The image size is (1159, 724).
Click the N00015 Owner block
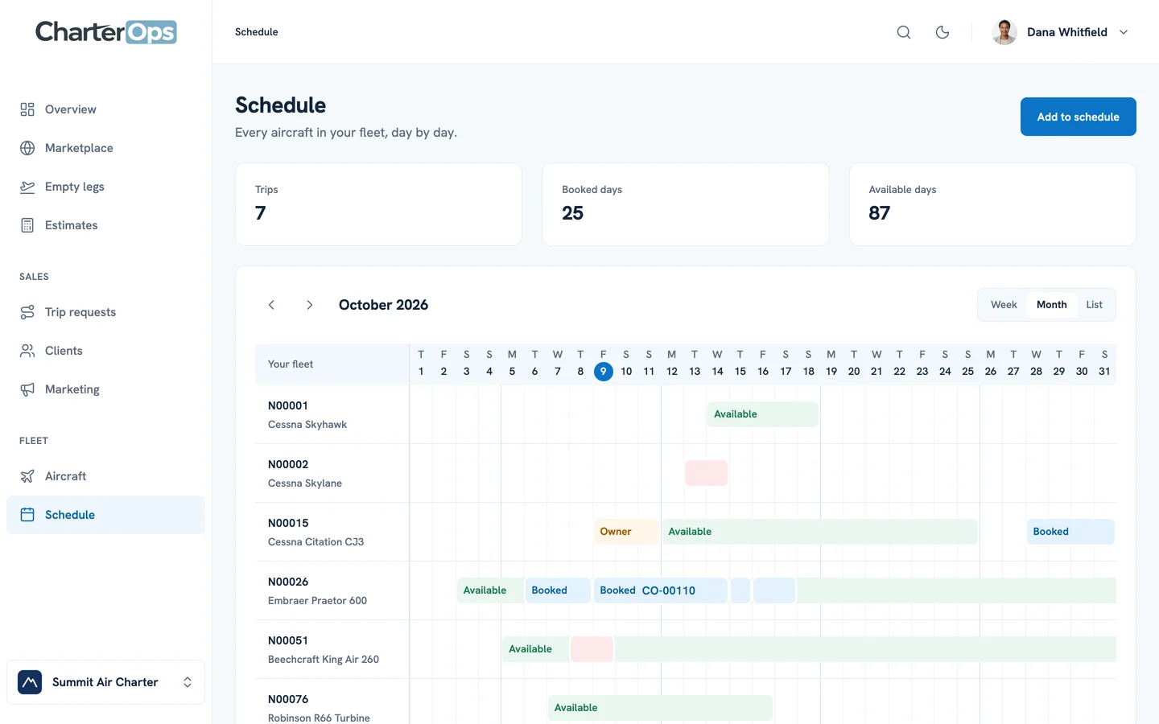pyautogui.click(x=626, y=532)
